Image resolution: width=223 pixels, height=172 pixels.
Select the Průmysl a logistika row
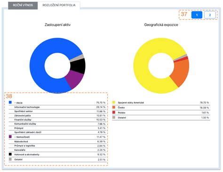57,146
